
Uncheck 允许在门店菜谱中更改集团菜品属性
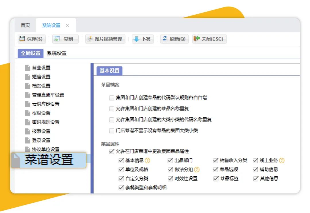(112, 151)
